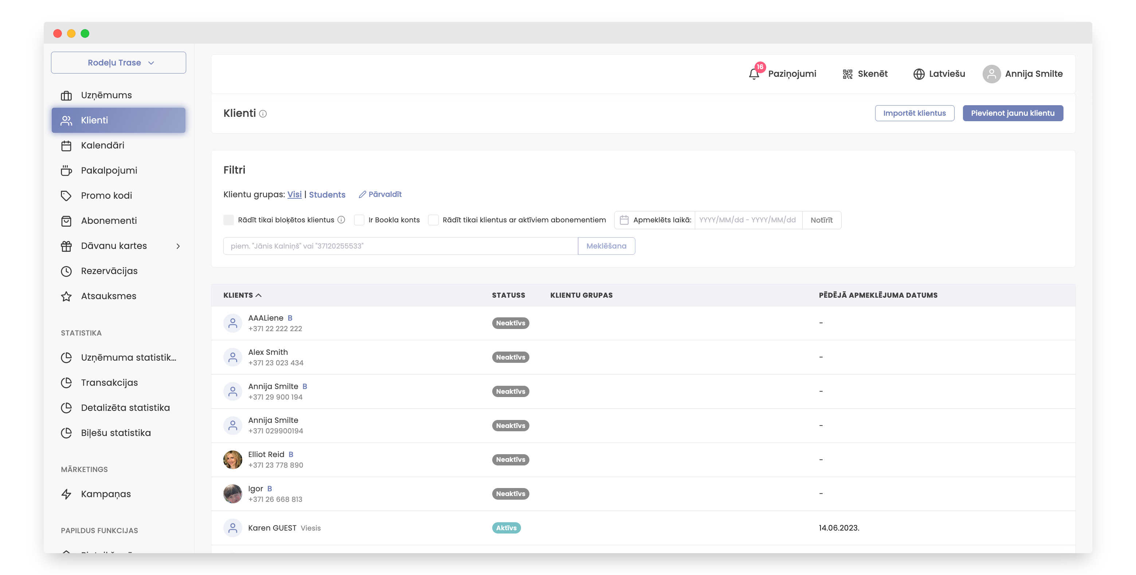
Task: Click the calendar icon for Apmeklēts laikā
Action: coord(624,220)
